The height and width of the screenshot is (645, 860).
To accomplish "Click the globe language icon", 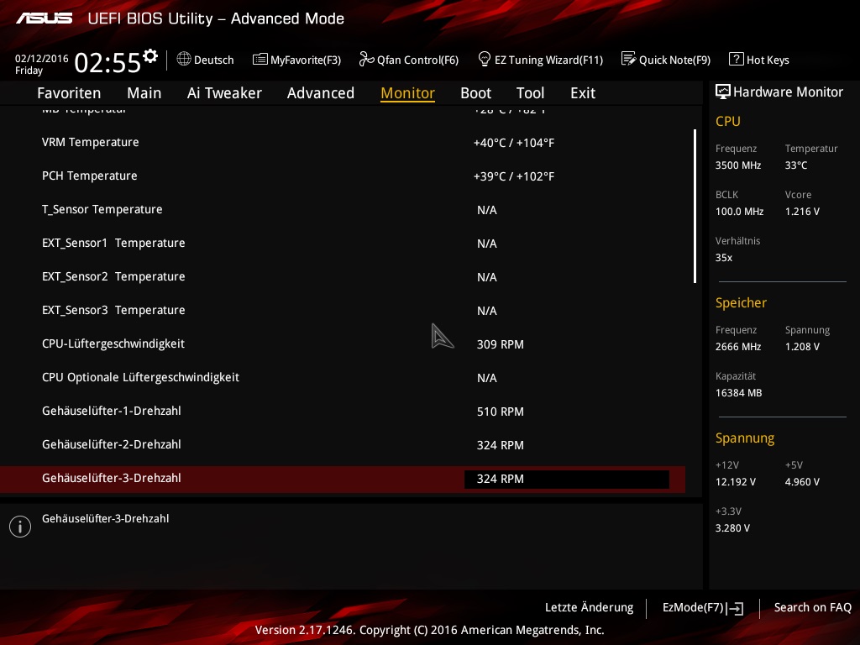I will click(184, 59).
